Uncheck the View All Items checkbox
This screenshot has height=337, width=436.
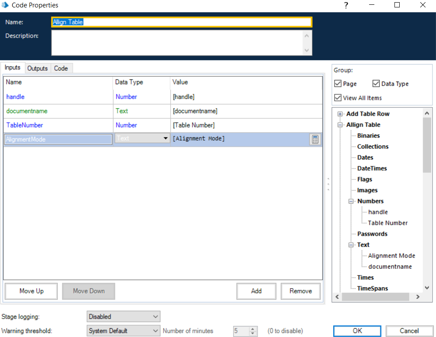click(x=338, y=98)
